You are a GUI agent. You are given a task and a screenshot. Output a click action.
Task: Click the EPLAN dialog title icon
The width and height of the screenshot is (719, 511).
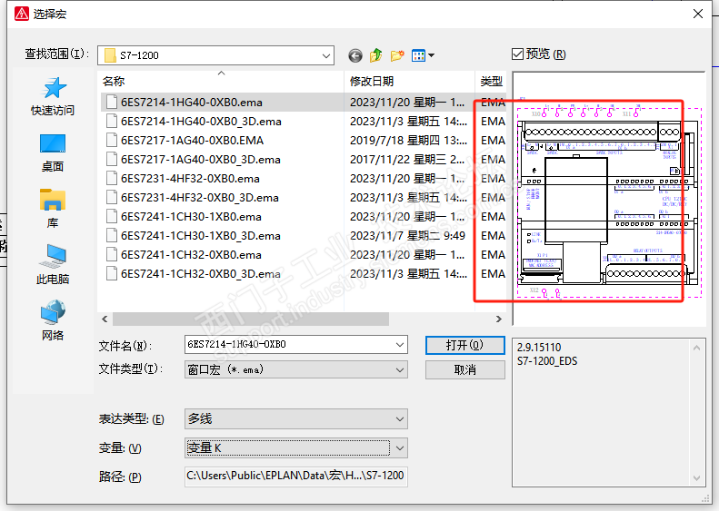pos(22,14)
